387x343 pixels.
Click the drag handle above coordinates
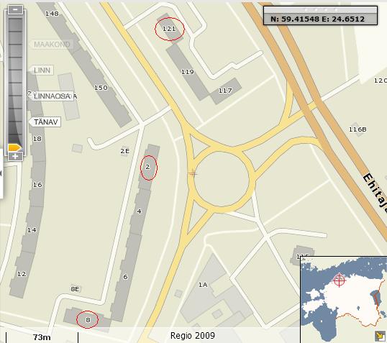point(320,9)
